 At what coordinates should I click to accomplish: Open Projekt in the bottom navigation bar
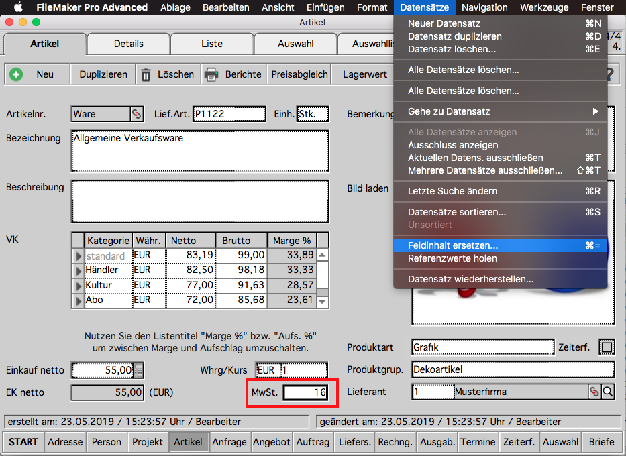click(148, 442)
